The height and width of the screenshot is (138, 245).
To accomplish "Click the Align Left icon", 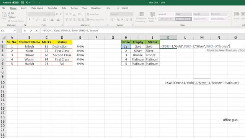I will (x=67, y=20).
